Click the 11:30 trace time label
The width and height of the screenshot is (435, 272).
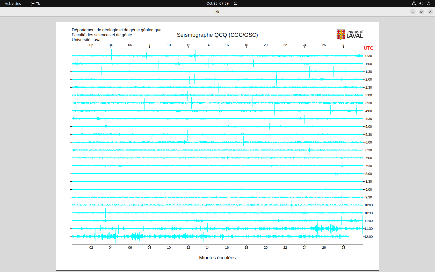coord(368,229)
